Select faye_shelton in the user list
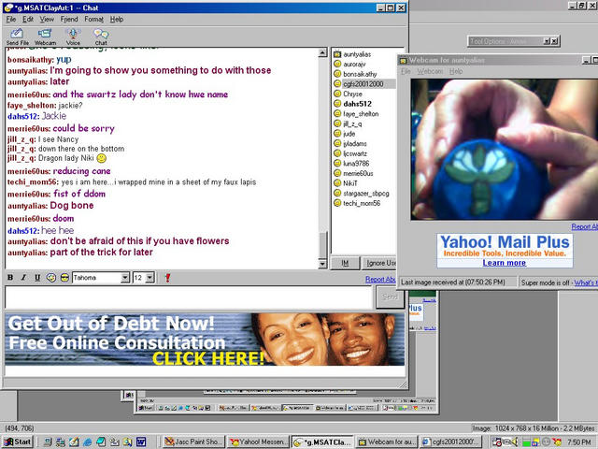Viewport: 598px width, 449px height. [361, 114]
